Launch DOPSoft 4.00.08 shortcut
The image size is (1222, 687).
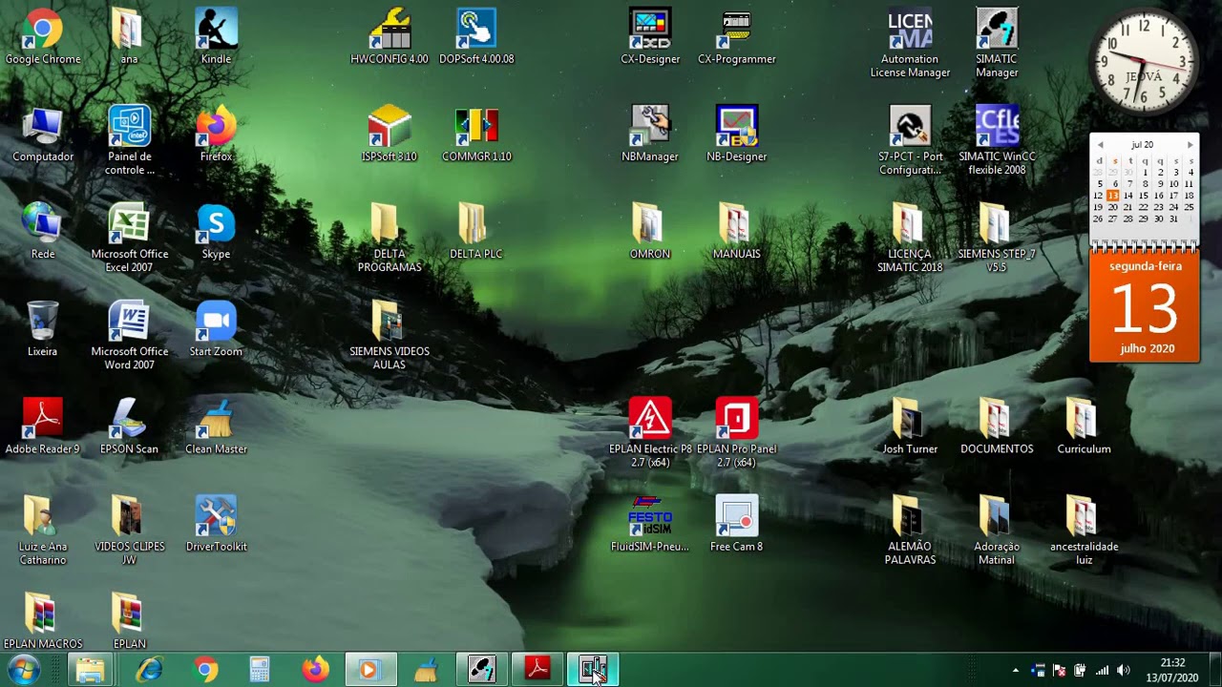coord(476,36)
